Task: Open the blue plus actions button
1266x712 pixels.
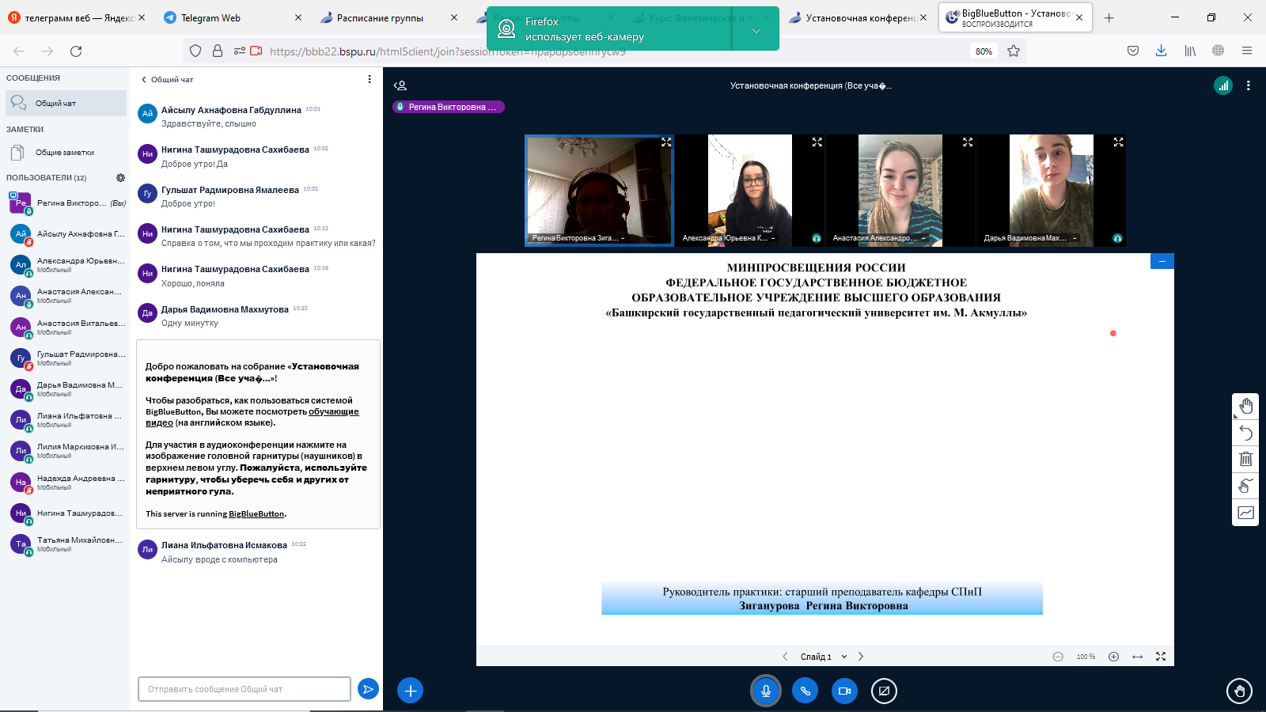Action: tap(410, 691)
